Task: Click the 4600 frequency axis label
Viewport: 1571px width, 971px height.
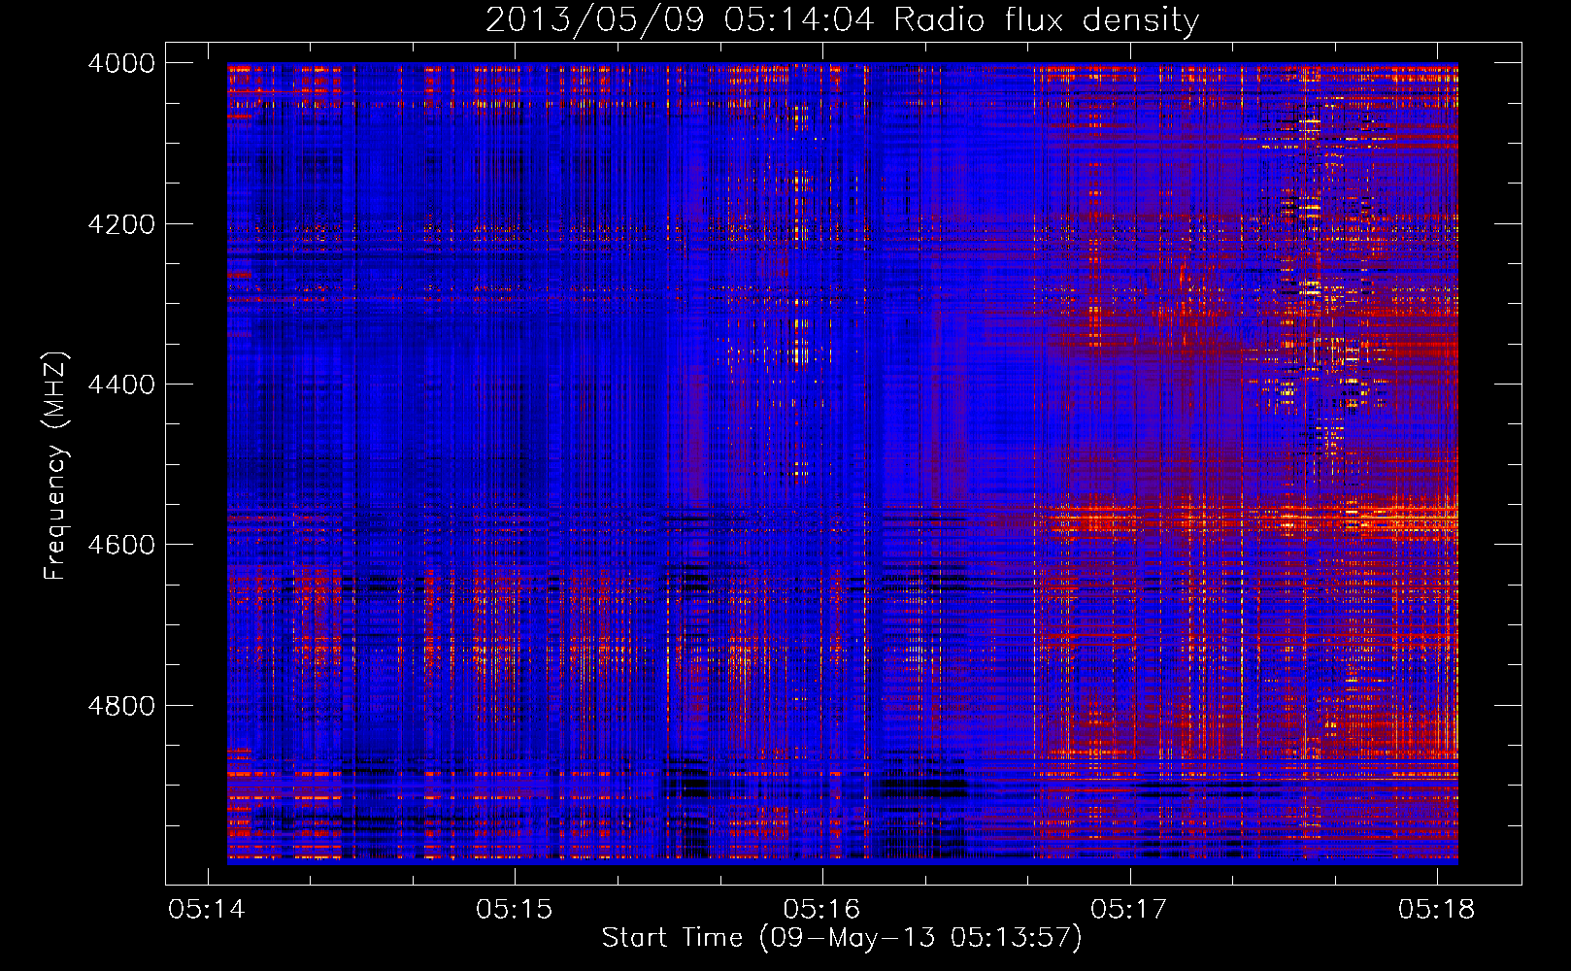Action: pos(121,545)
